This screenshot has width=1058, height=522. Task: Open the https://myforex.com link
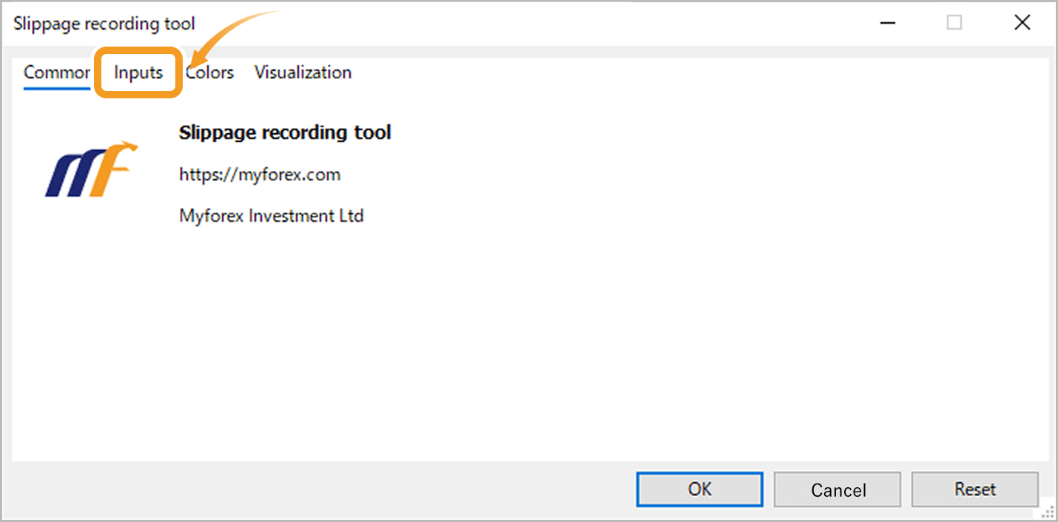(260, 175)
